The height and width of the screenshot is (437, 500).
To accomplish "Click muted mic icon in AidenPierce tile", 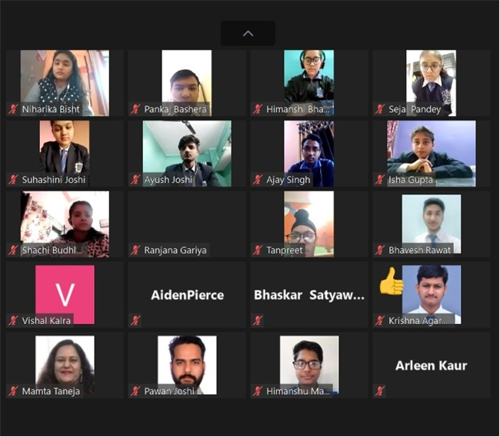I will (x=135, y=320).
